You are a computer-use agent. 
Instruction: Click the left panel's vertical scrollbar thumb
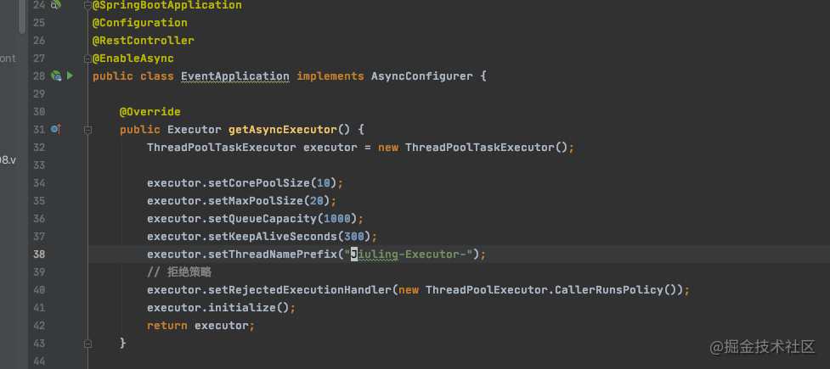[x=22, y=16]
